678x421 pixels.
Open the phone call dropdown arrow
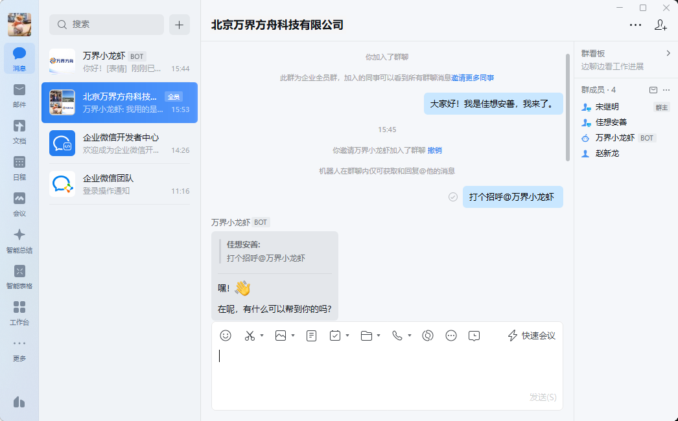tap(410, 336)
